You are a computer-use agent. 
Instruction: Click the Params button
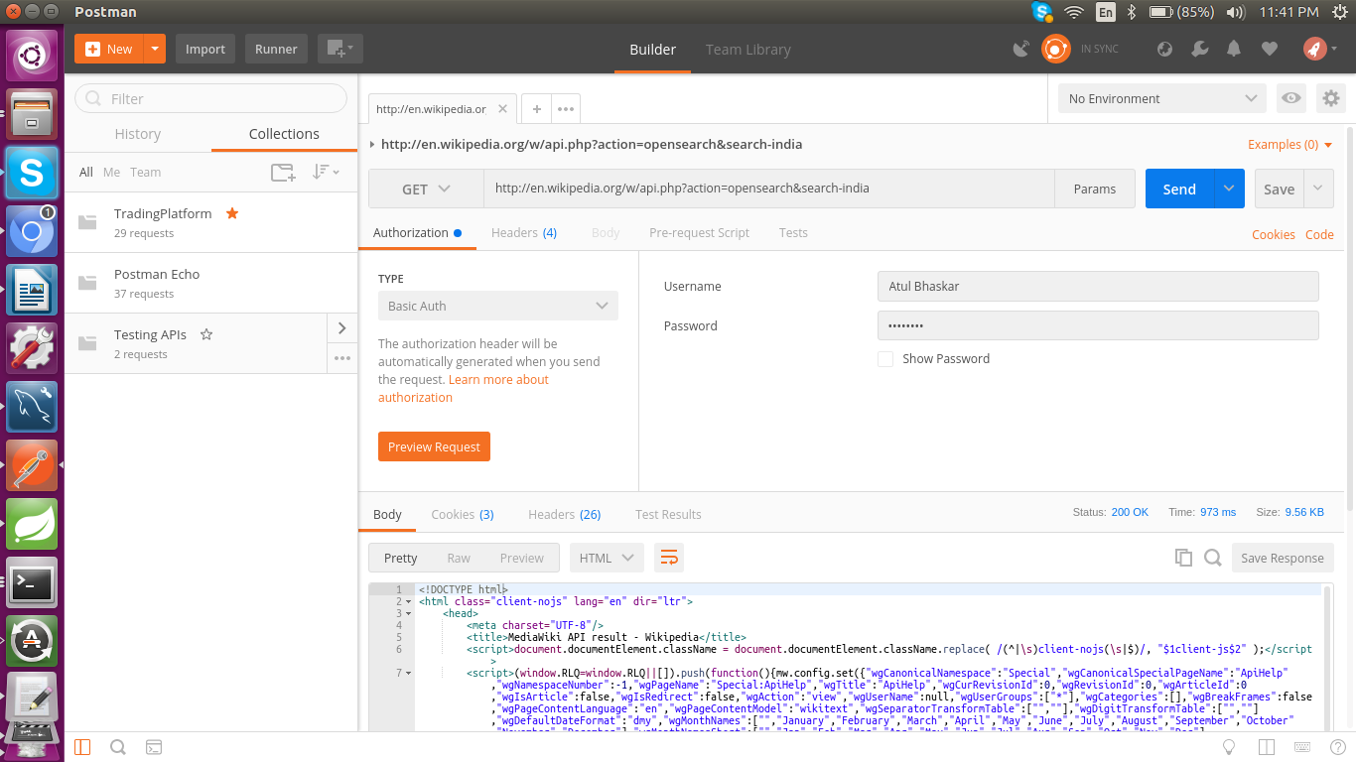1095,189
